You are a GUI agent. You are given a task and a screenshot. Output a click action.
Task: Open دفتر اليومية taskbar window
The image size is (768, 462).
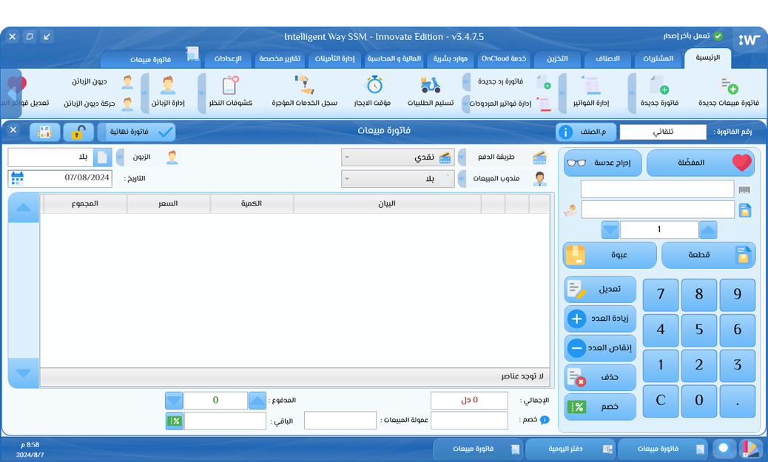click(x=571, y=449)
